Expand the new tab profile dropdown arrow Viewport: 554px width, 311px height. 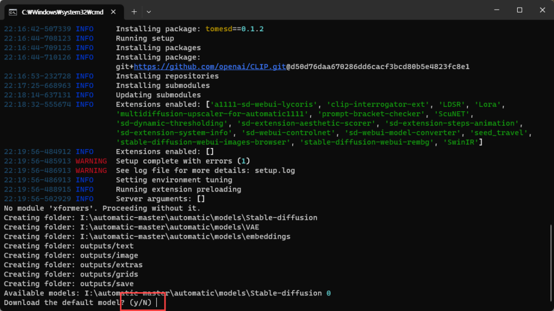pyautogui.click(x=149, y=12)
